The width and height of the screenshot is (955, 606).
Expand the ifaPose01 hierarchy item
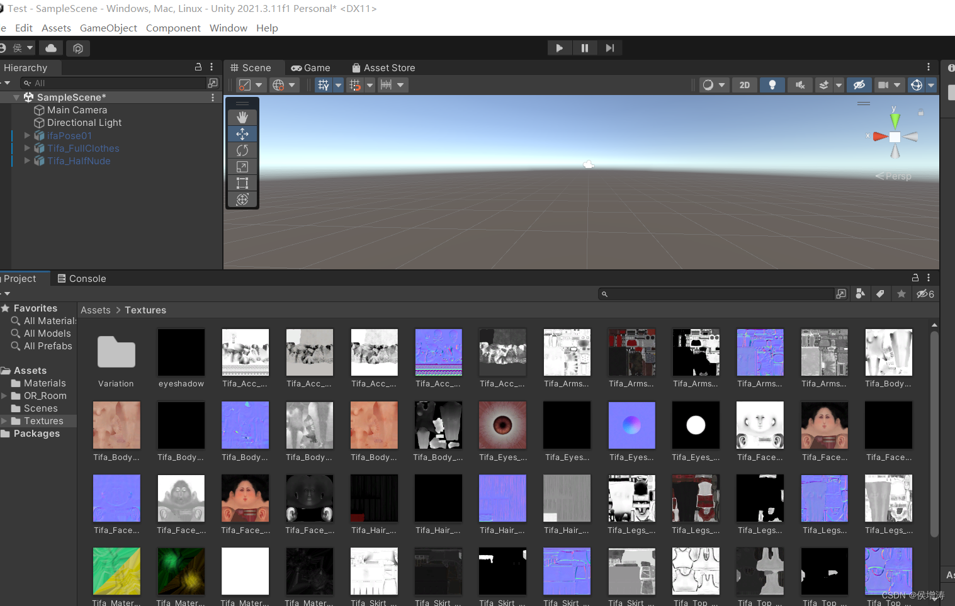click(x=27, y=135)
